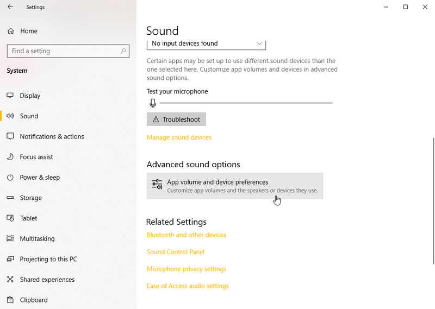435x309 pixels.
Task: Click the Shared experiences icon
Action: (10, 279)
